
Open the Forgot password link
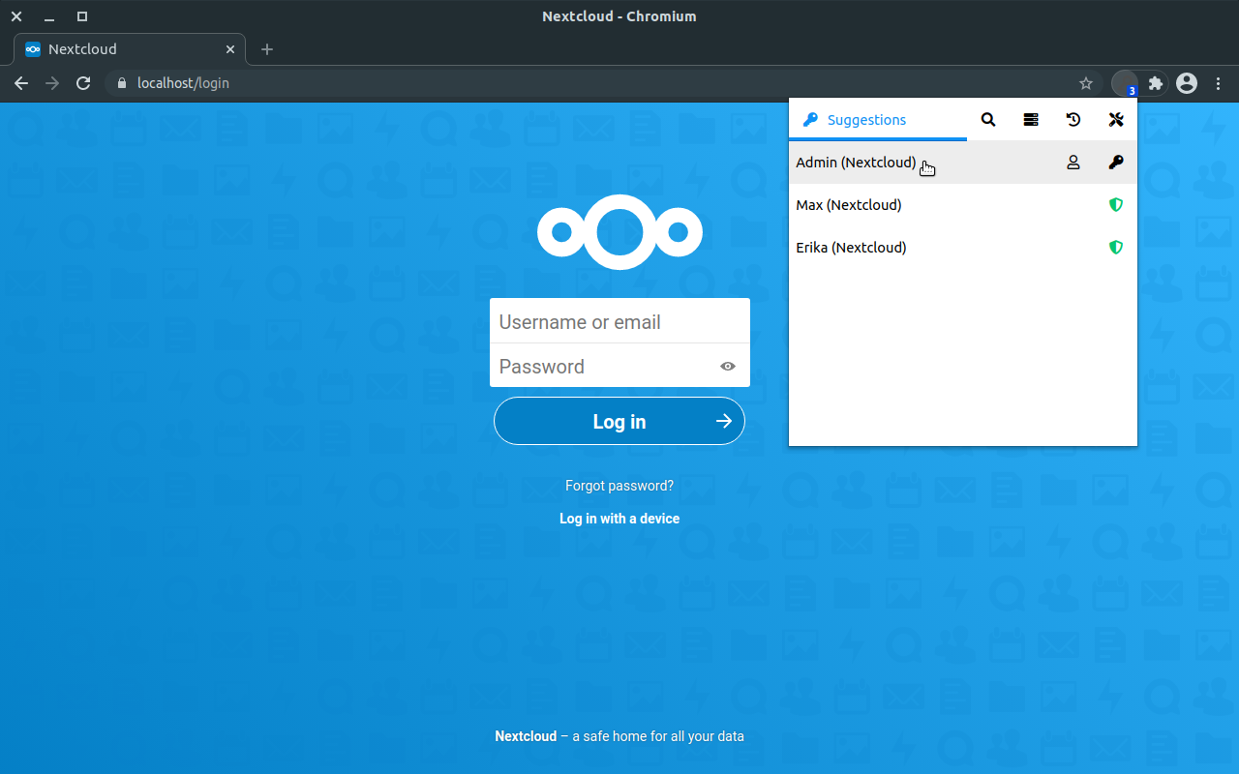pos(619,485)
